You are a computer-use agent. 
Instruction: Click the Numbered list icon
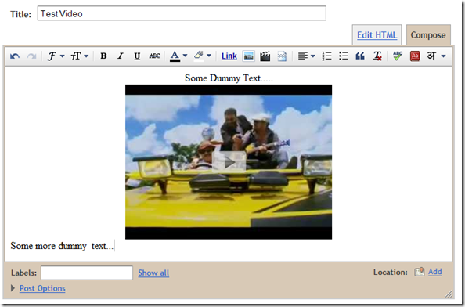(326, 56)
